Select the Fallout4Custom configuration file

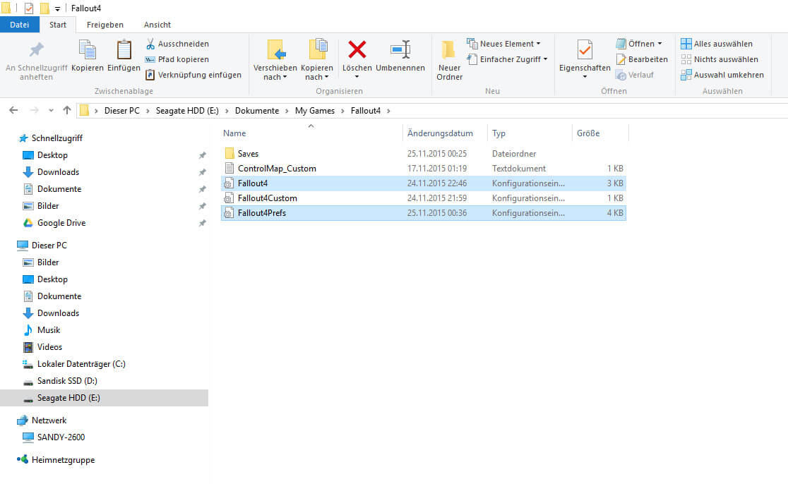[423, 198]
